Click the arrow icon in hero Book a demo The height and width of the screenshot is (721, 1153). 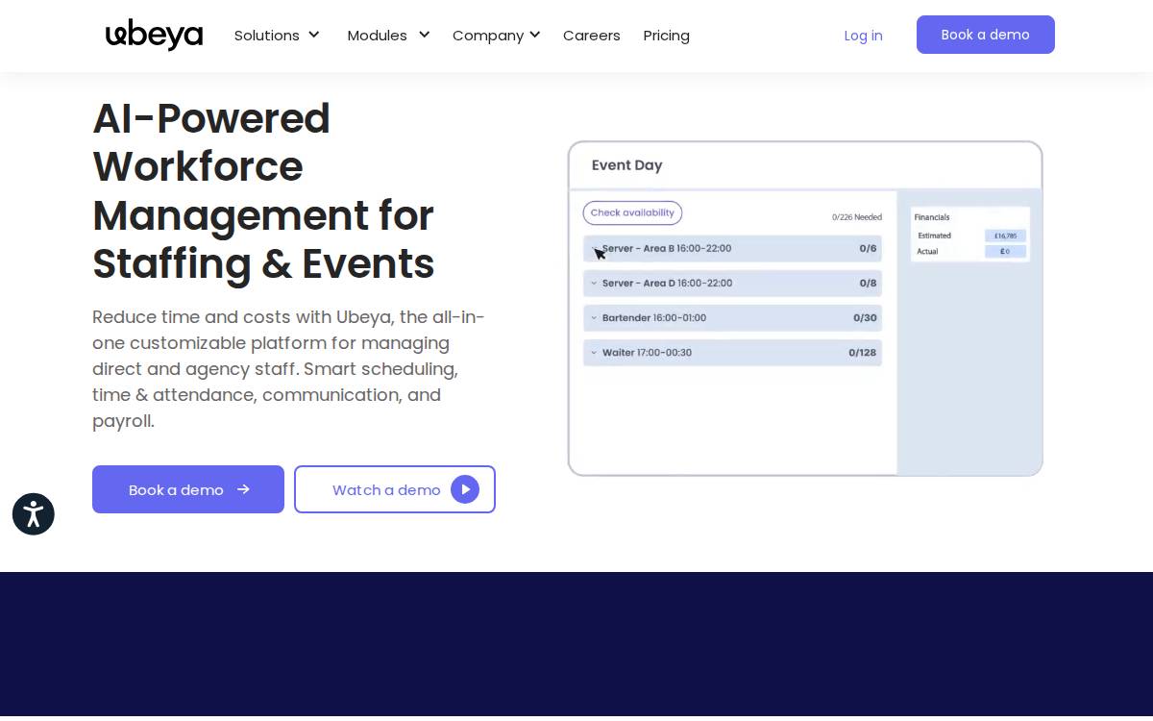click(243, 489)
